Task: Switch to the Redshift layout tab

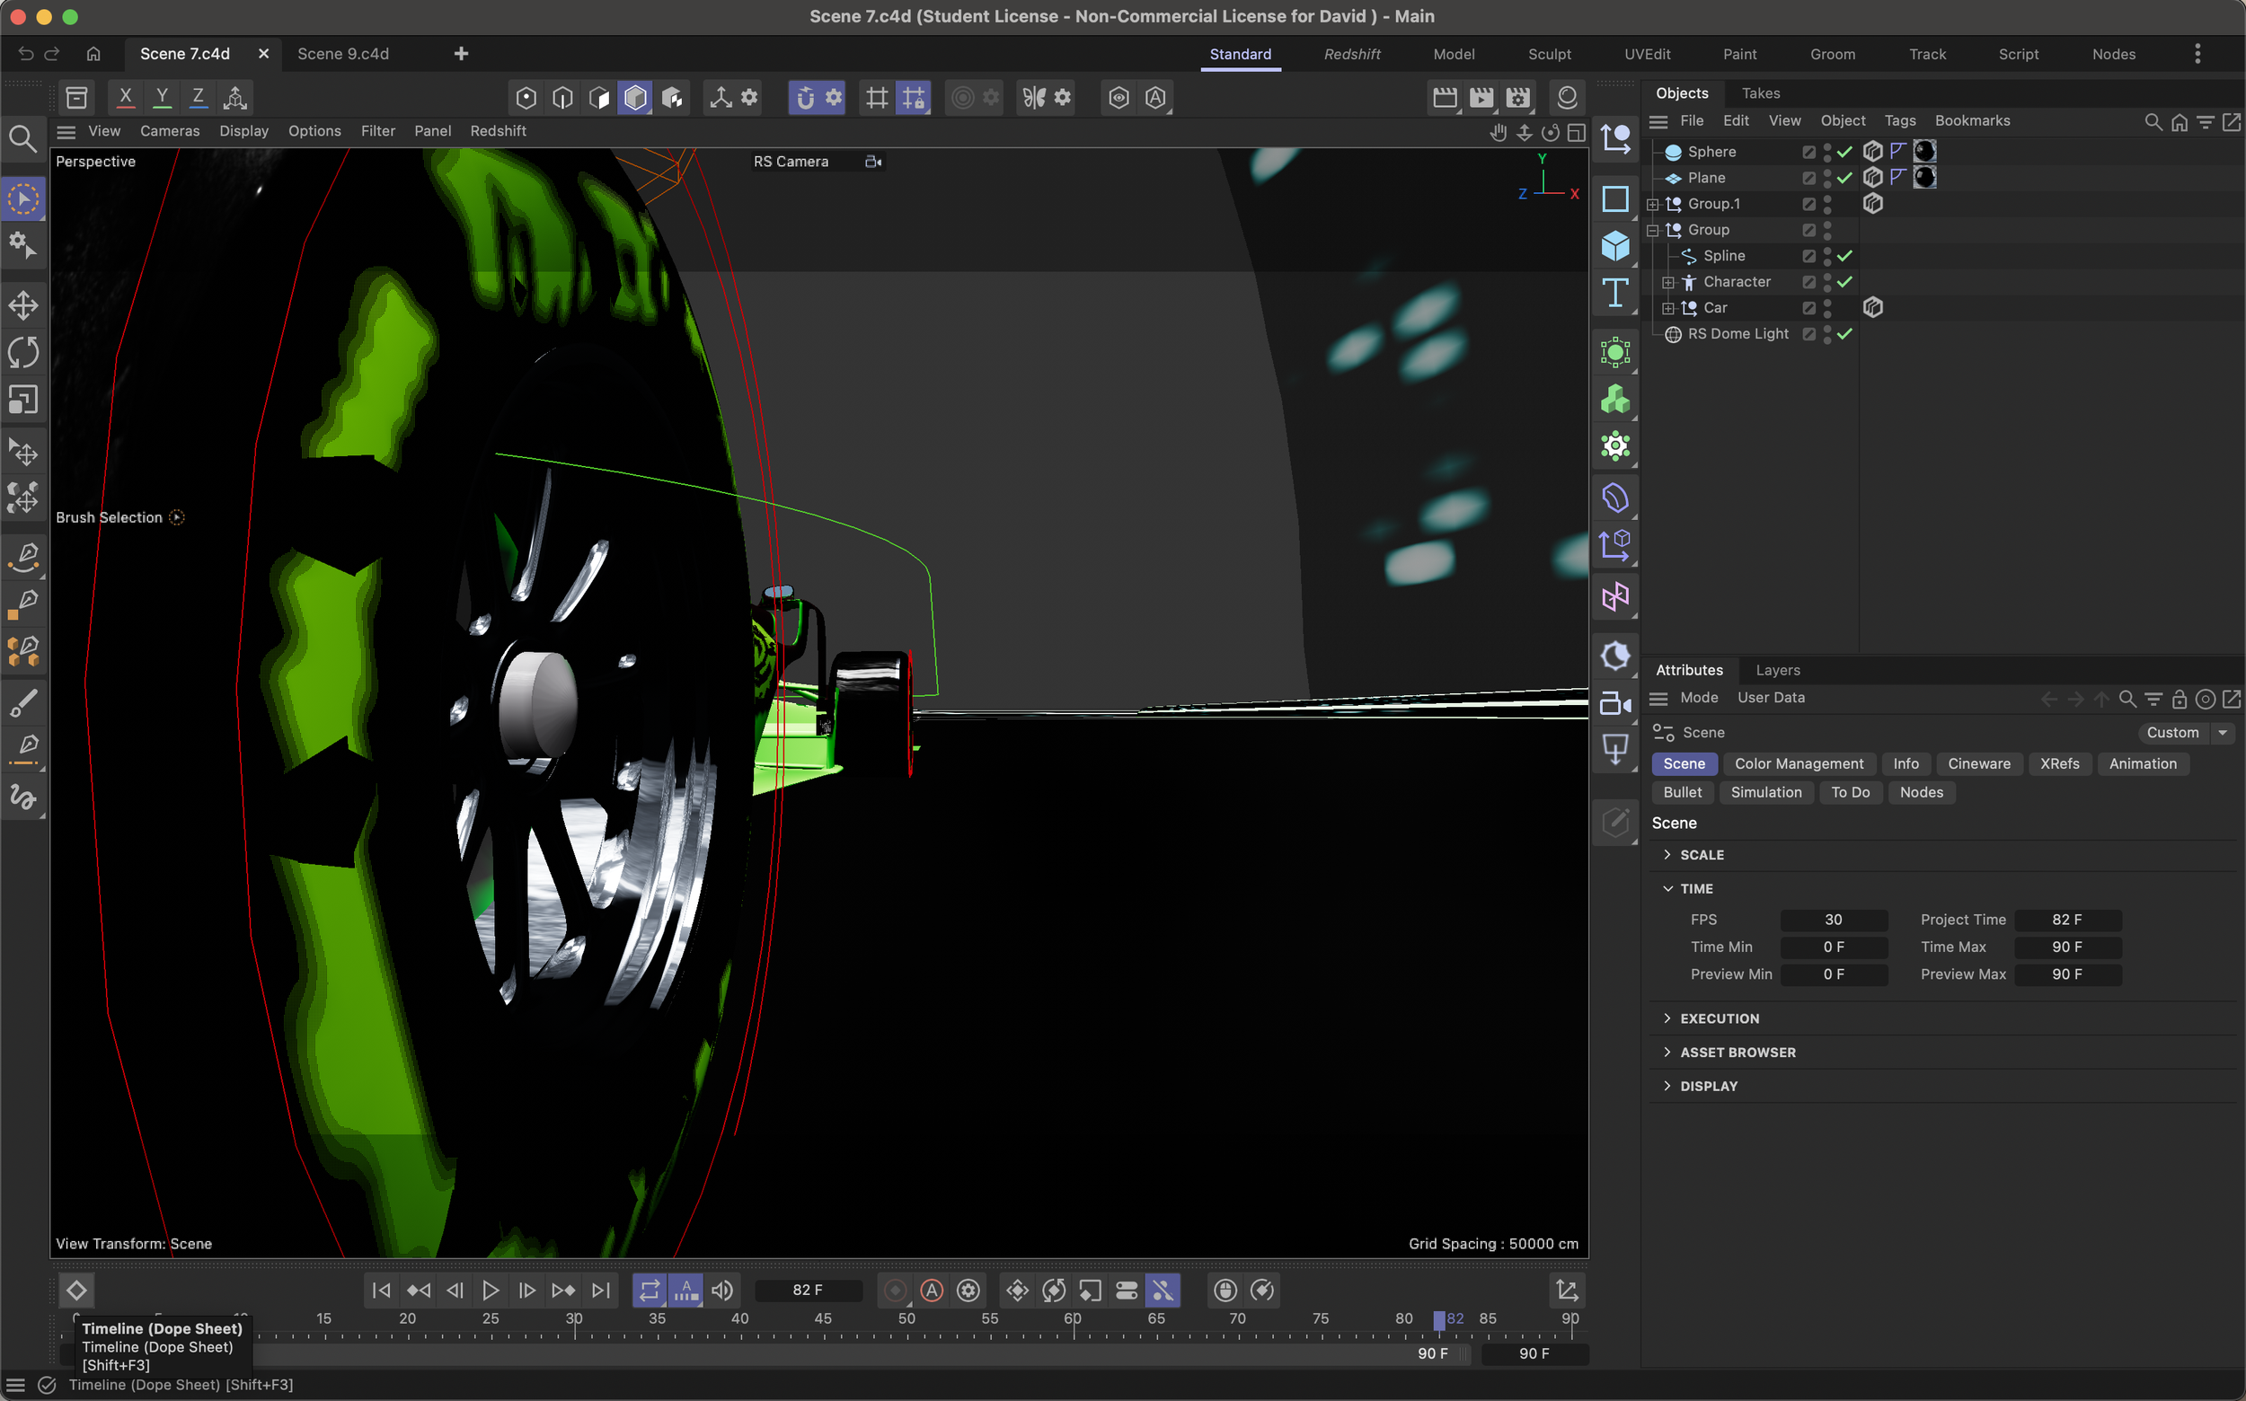Action: pyautogui.click(x=1351, y=54)
